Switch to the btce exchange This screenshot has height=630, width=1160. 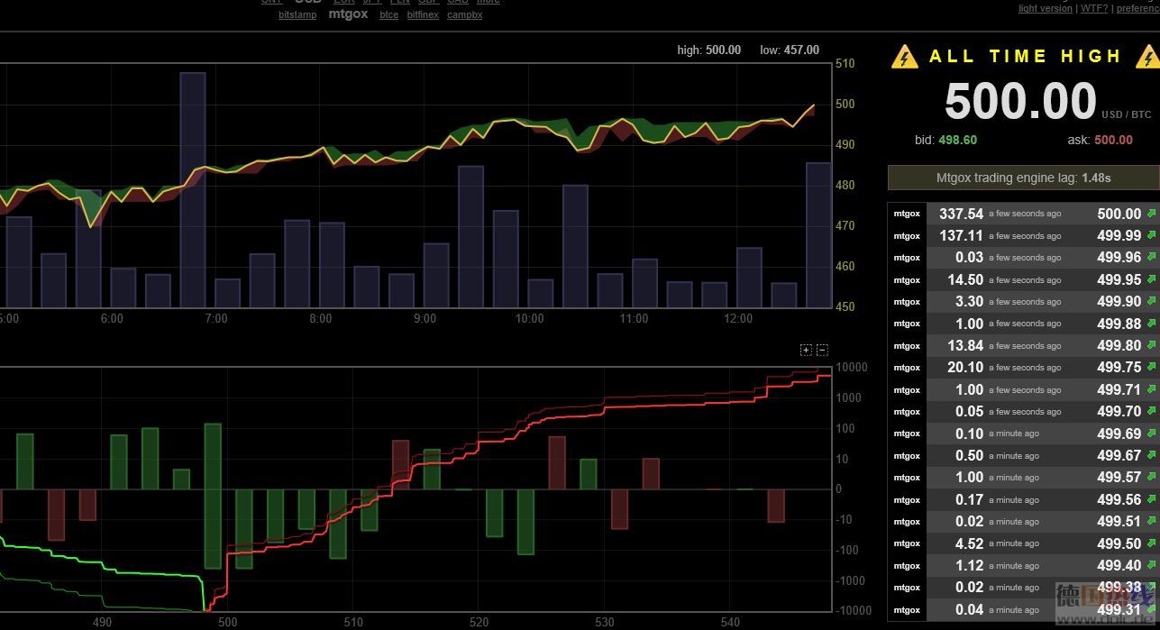[x=388, y=15]
